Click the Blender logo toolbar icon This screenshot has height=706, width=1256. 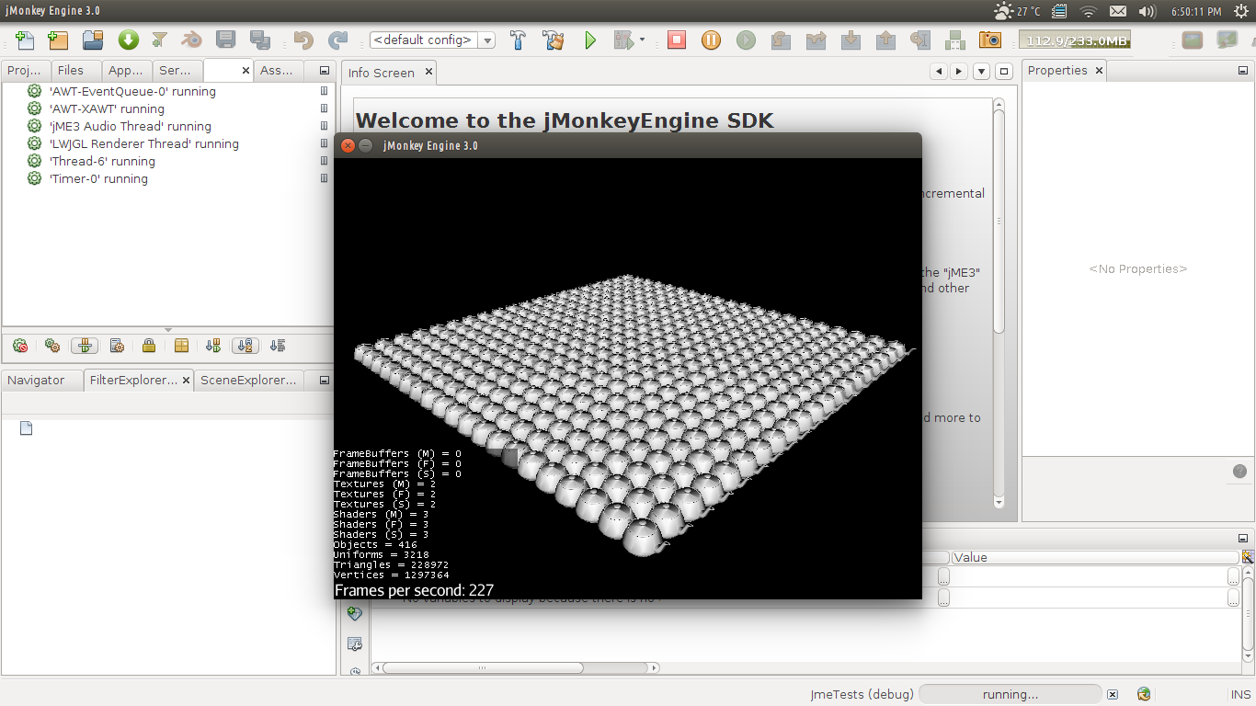[x=191, y=40]
